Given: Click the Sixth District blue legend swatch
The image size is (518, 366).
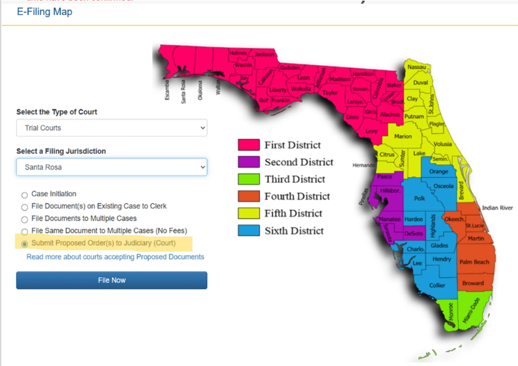Looking at the screenshot, I should tap(249, 231).
